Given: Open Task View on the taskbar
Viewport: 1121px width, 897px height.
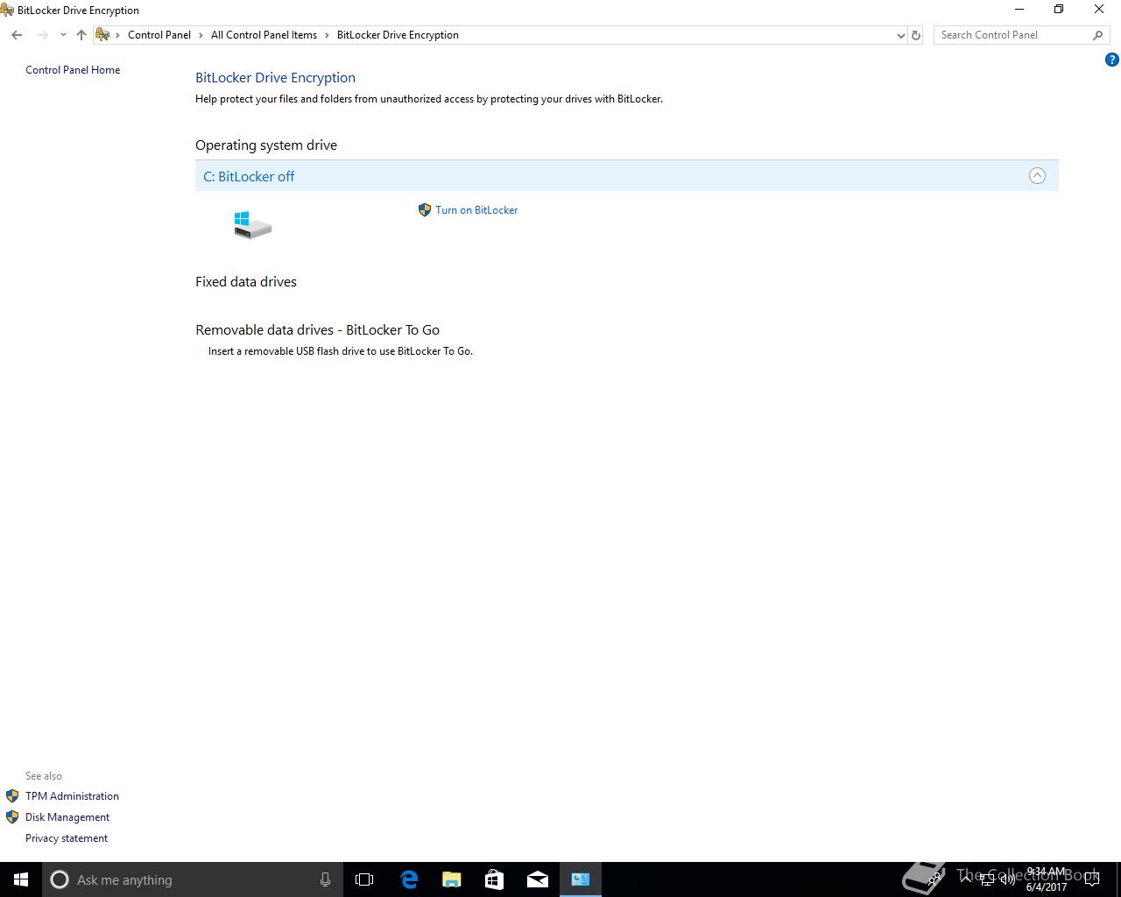Looking at the screenshot, I should pos(364,879).
